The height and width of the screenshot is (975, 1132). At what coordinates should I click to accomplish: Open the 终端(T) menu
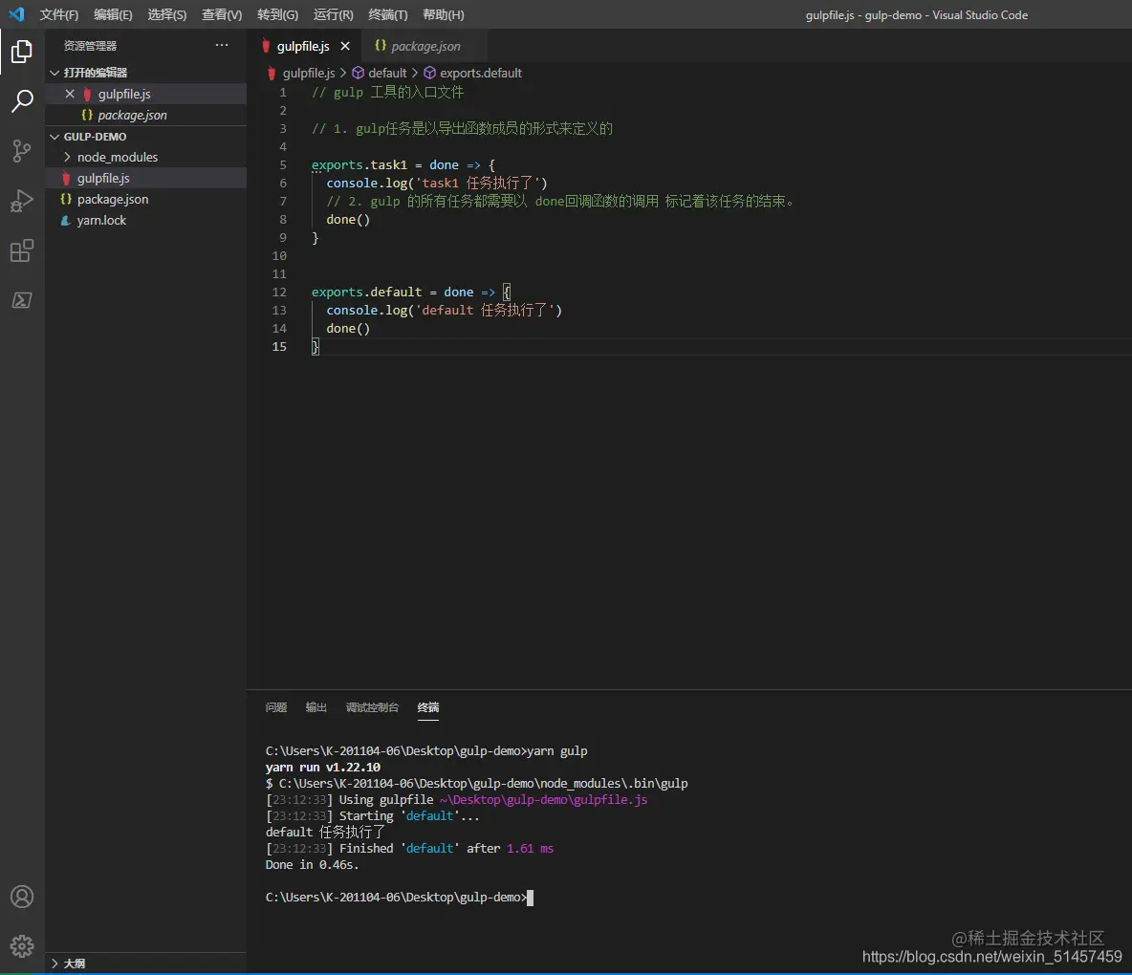tap(387, 14)
